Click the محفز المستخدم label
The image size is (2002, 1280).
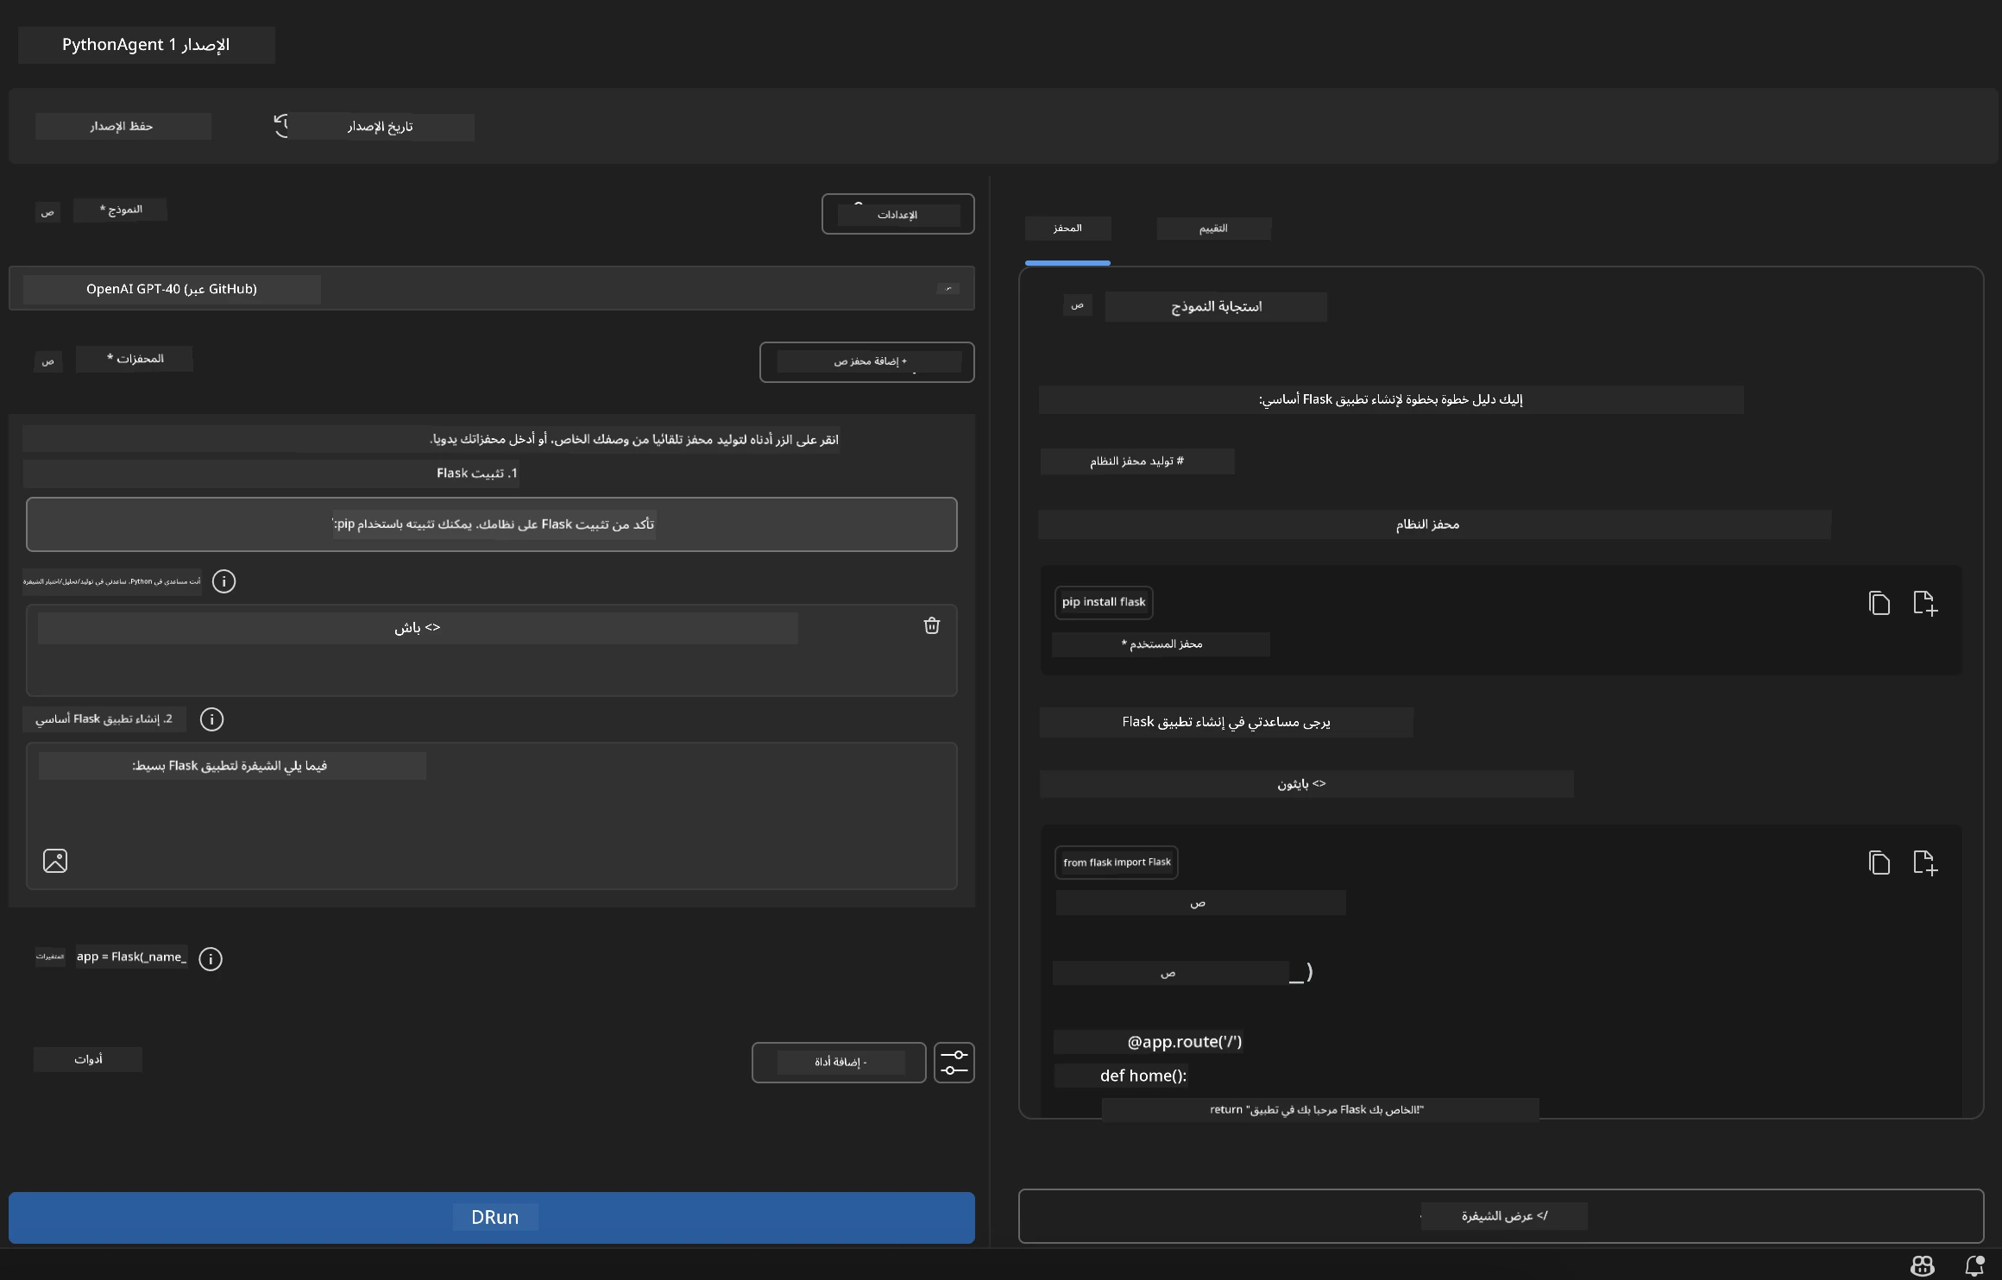(1162, 644)
